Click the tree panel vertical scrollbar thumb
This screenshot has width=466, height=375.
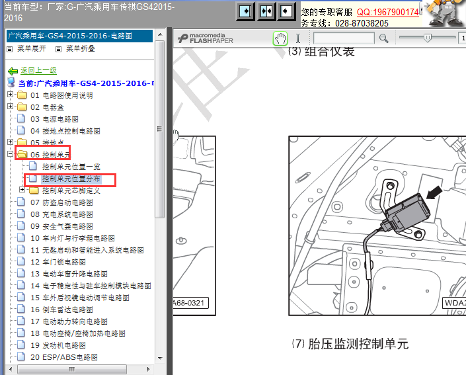160,129
